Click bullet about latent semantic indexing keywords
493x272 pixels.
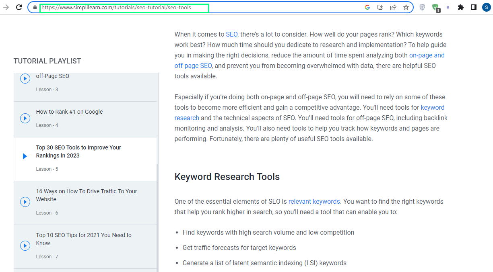click(264, 263)
